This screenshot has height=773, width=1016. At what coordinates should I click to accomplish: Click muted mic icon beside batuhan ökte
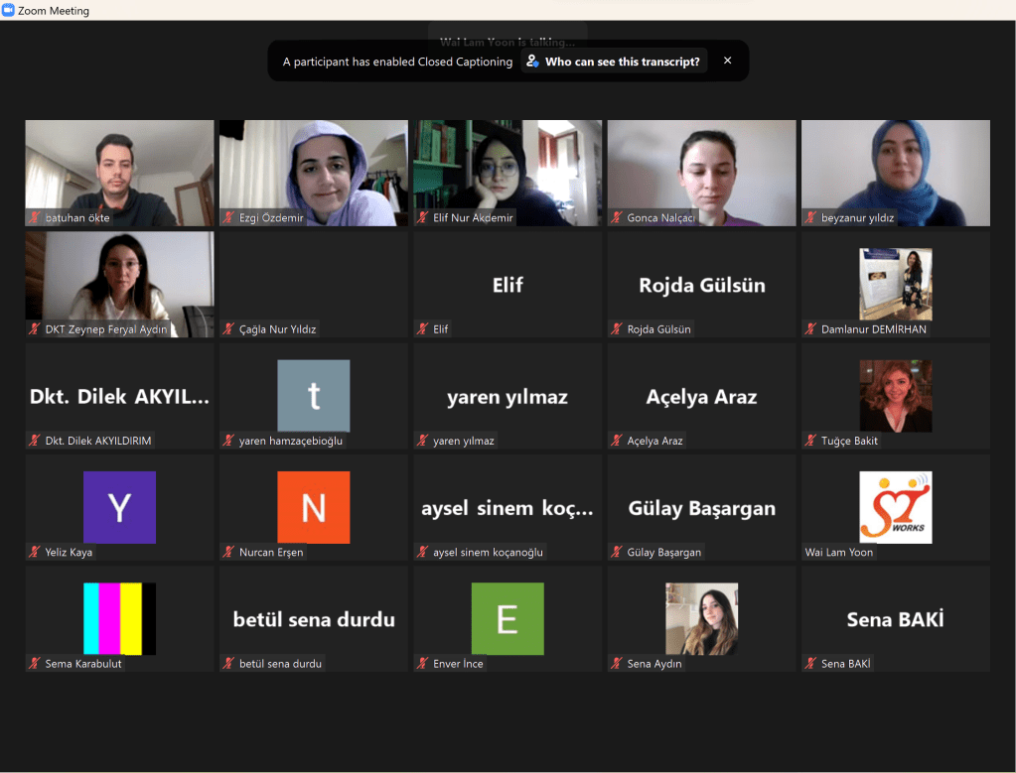tap(37, 217)
